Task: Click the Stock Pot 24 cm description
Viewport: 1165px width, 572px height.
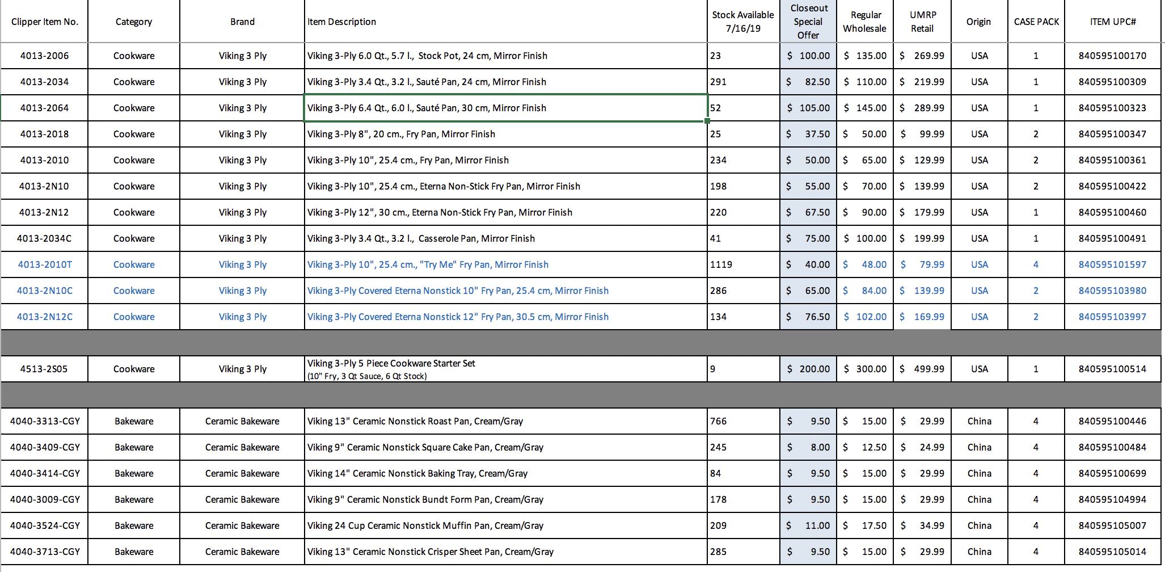Action: pos(506,56)
